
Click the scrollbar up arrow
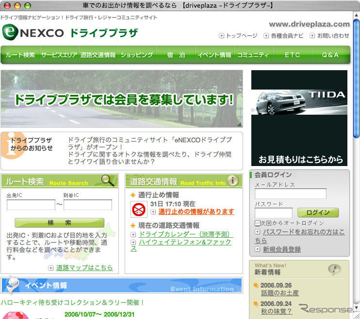tap(356, 15)
